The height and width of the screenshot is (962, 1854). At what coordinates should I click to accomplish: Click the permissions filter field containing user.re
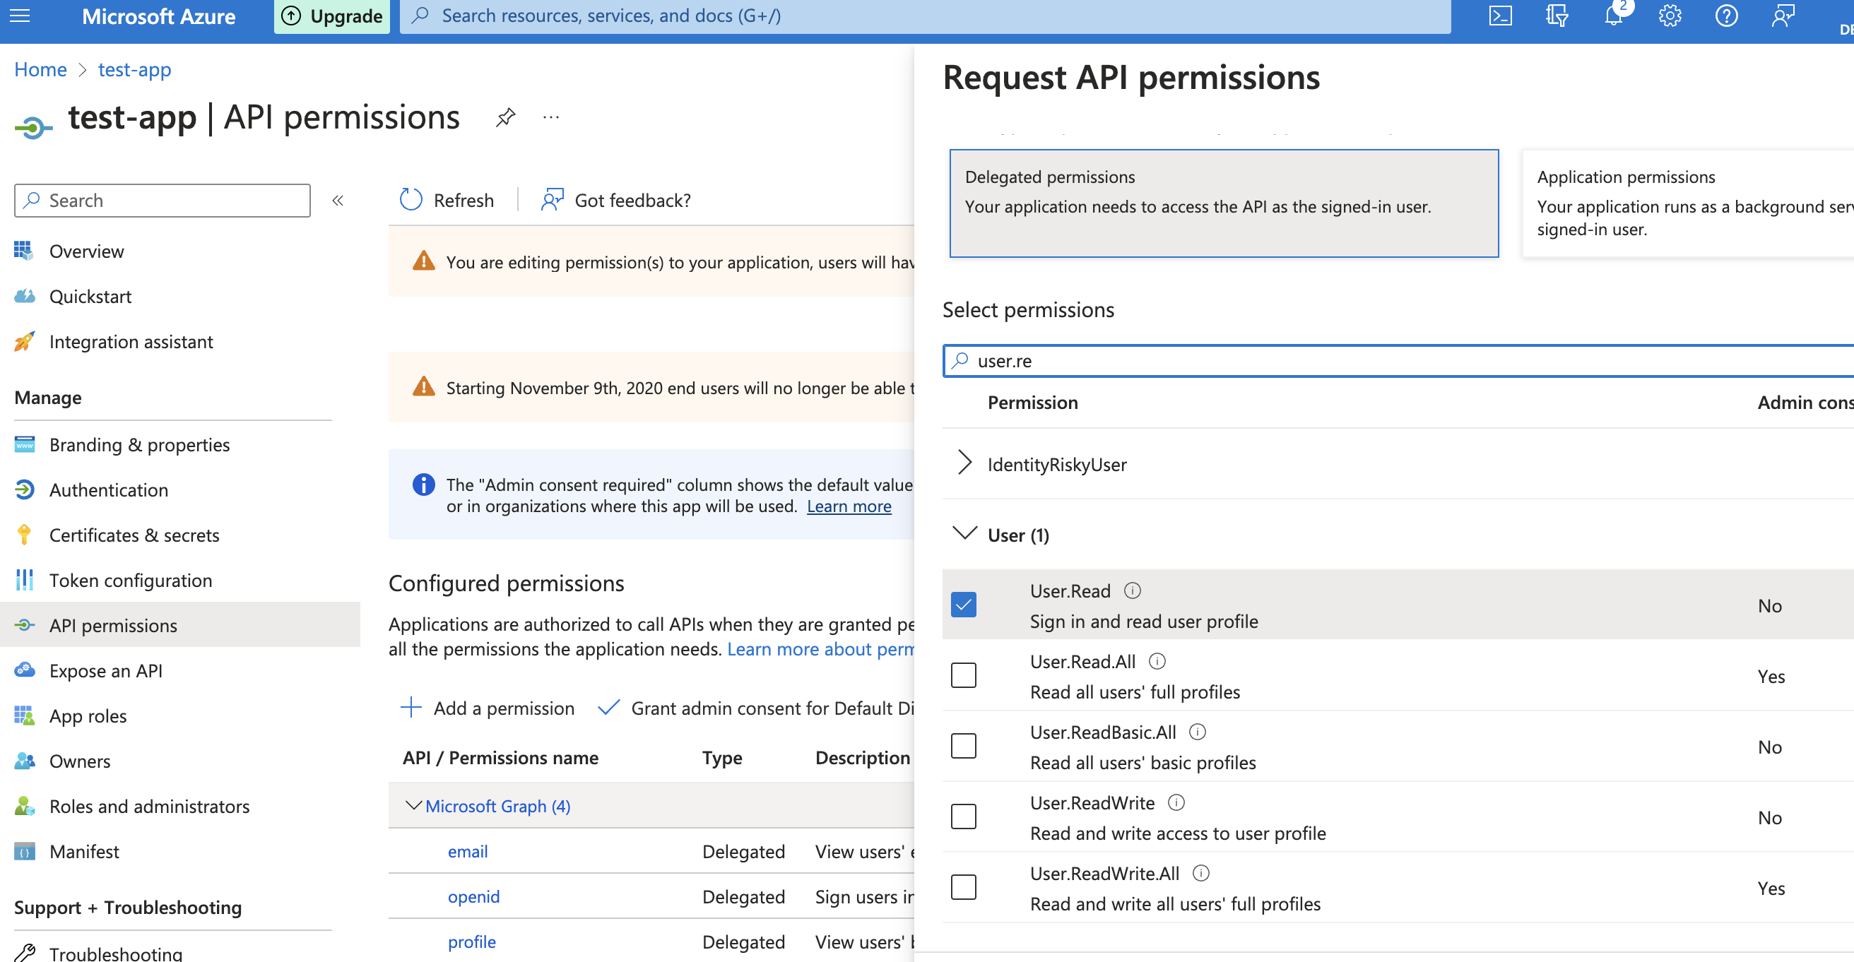coord(1398,360)
